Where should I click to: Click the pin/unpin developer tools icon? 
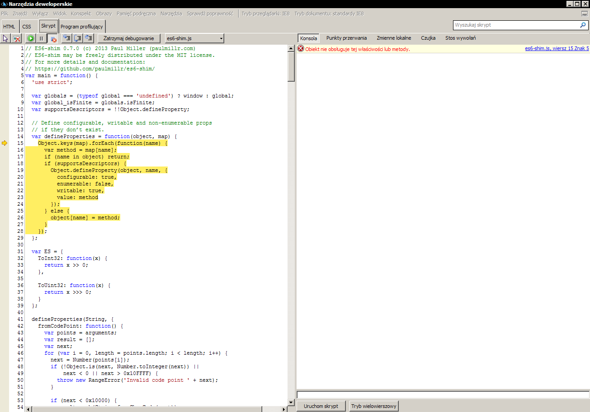click(x=585, y=14)
